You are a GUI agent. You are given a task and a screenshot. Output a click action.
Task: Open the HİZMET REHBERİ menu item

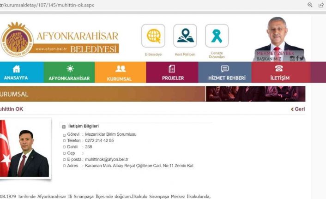pos(225,72)
